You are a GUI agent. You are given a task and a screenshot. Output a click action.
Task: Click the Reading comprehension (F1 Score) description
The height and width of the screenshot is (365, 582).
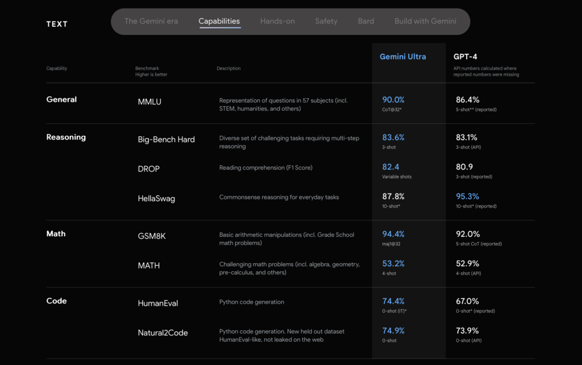point(266,167)
